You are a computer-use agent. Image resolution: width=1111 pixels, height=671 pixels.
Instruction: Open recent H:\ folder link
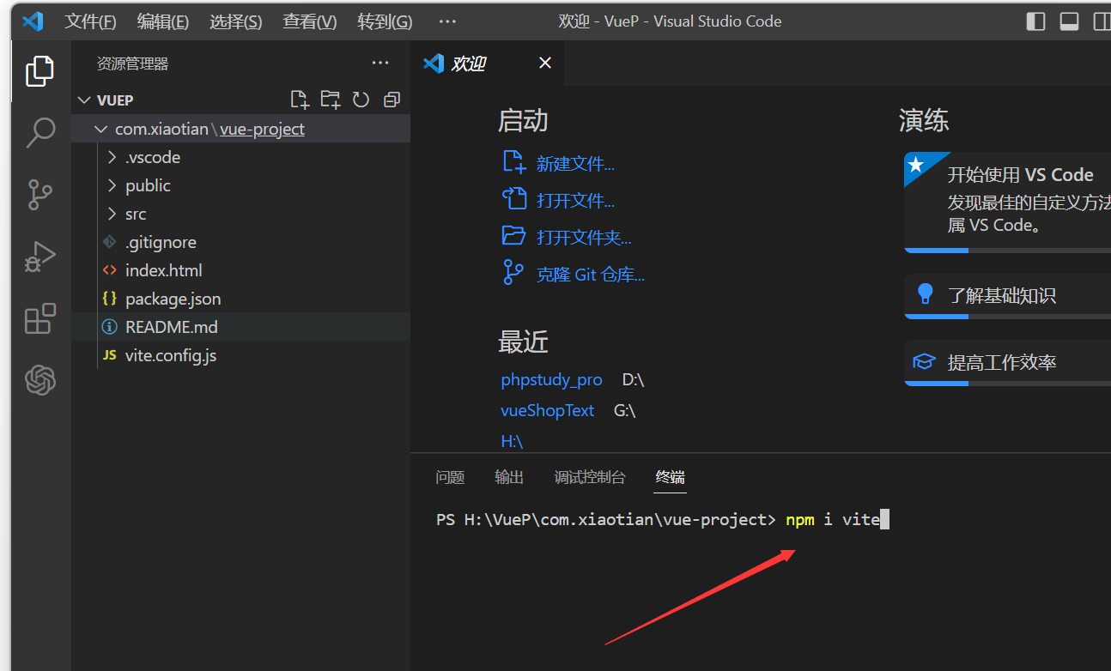point(512,441)
